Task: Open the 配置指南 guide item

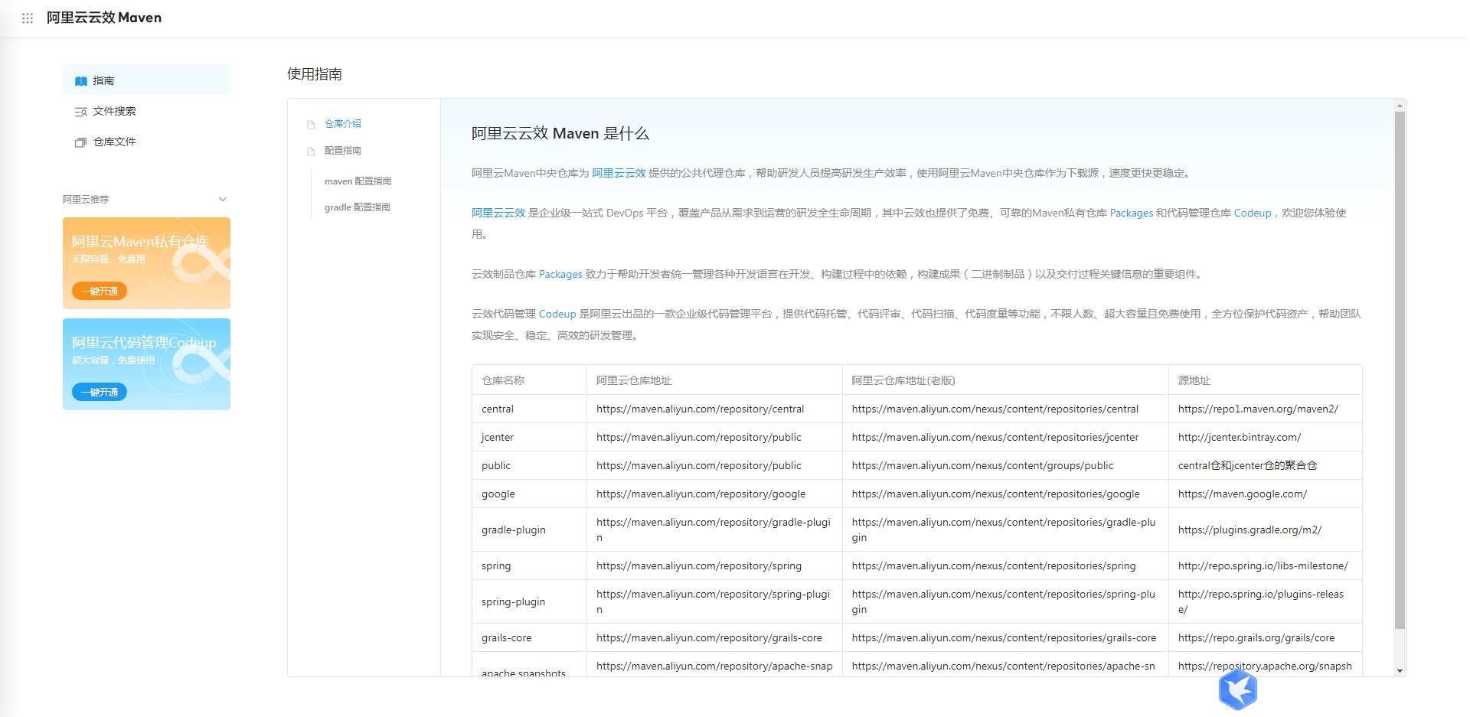Action: 342,151
